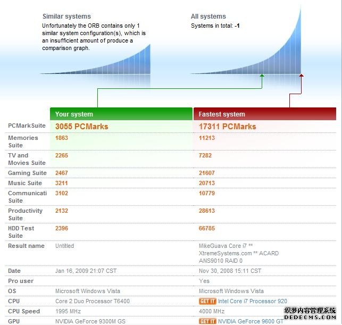Image resolution: width=342 pixels, height=325 pixels.
Task: Select your HDD Test score 2396
Action: point(62,228)
